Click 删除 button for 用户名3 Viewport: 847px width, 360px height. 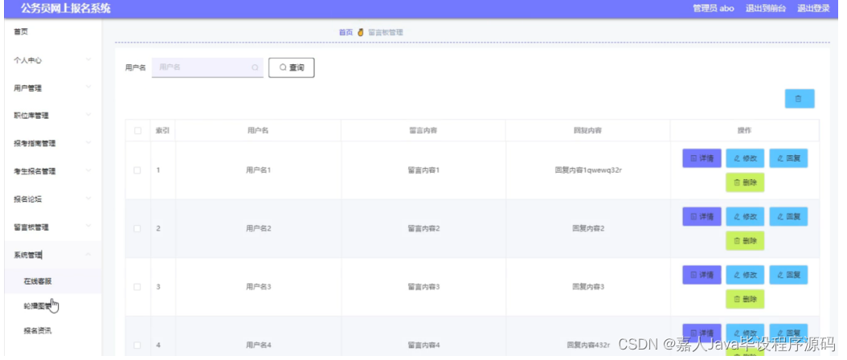(x=745, y=299)
